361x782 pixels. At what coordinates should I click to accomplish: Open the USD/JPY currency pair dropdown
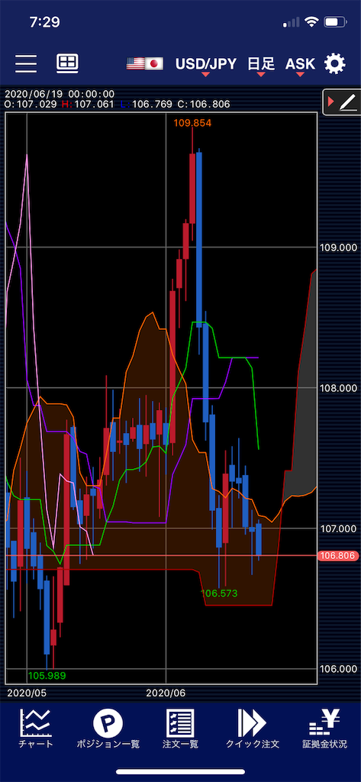(205, 64)
